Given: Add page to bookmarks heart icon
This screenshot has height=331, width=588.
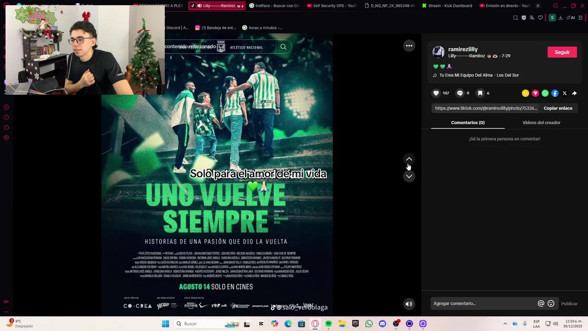Looking at the screenshot, I should pos(540,17).
